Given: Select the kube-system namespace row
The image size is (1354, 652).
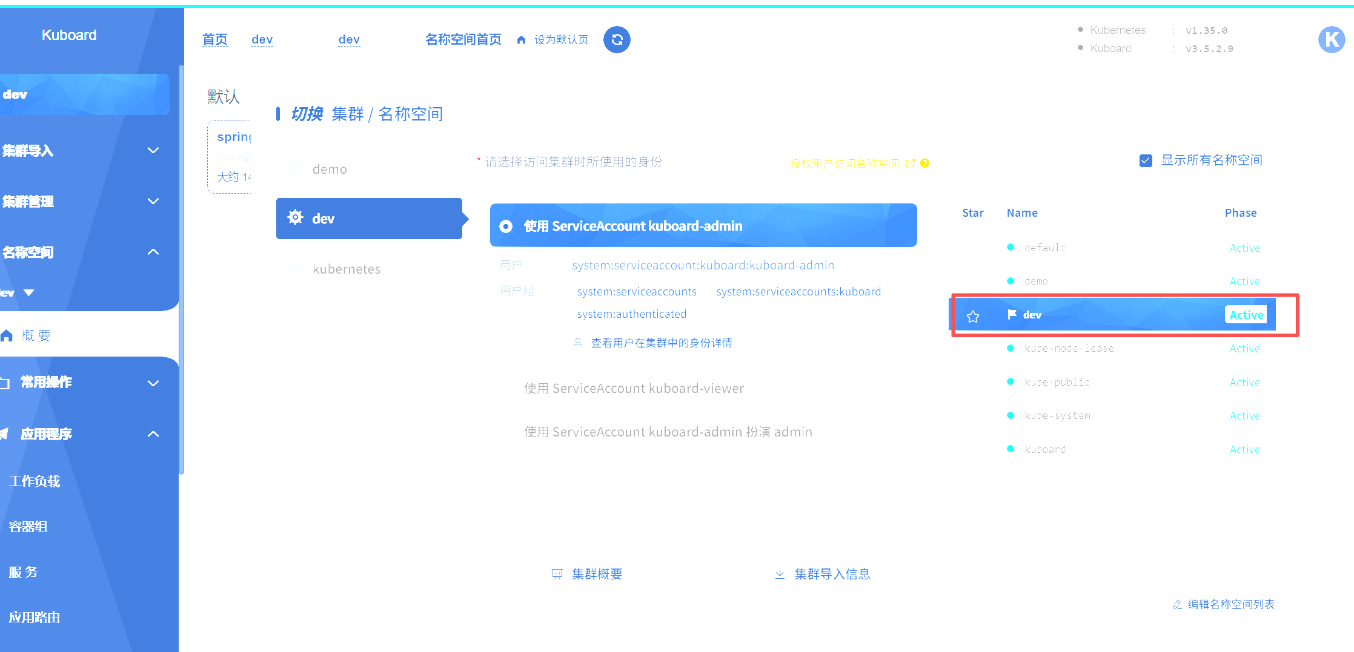Looking at the screenshot, I should [1112, 415].
